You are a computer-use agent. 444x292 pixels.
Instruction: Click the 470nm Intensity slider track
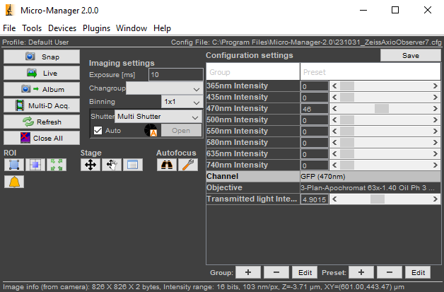383,109
